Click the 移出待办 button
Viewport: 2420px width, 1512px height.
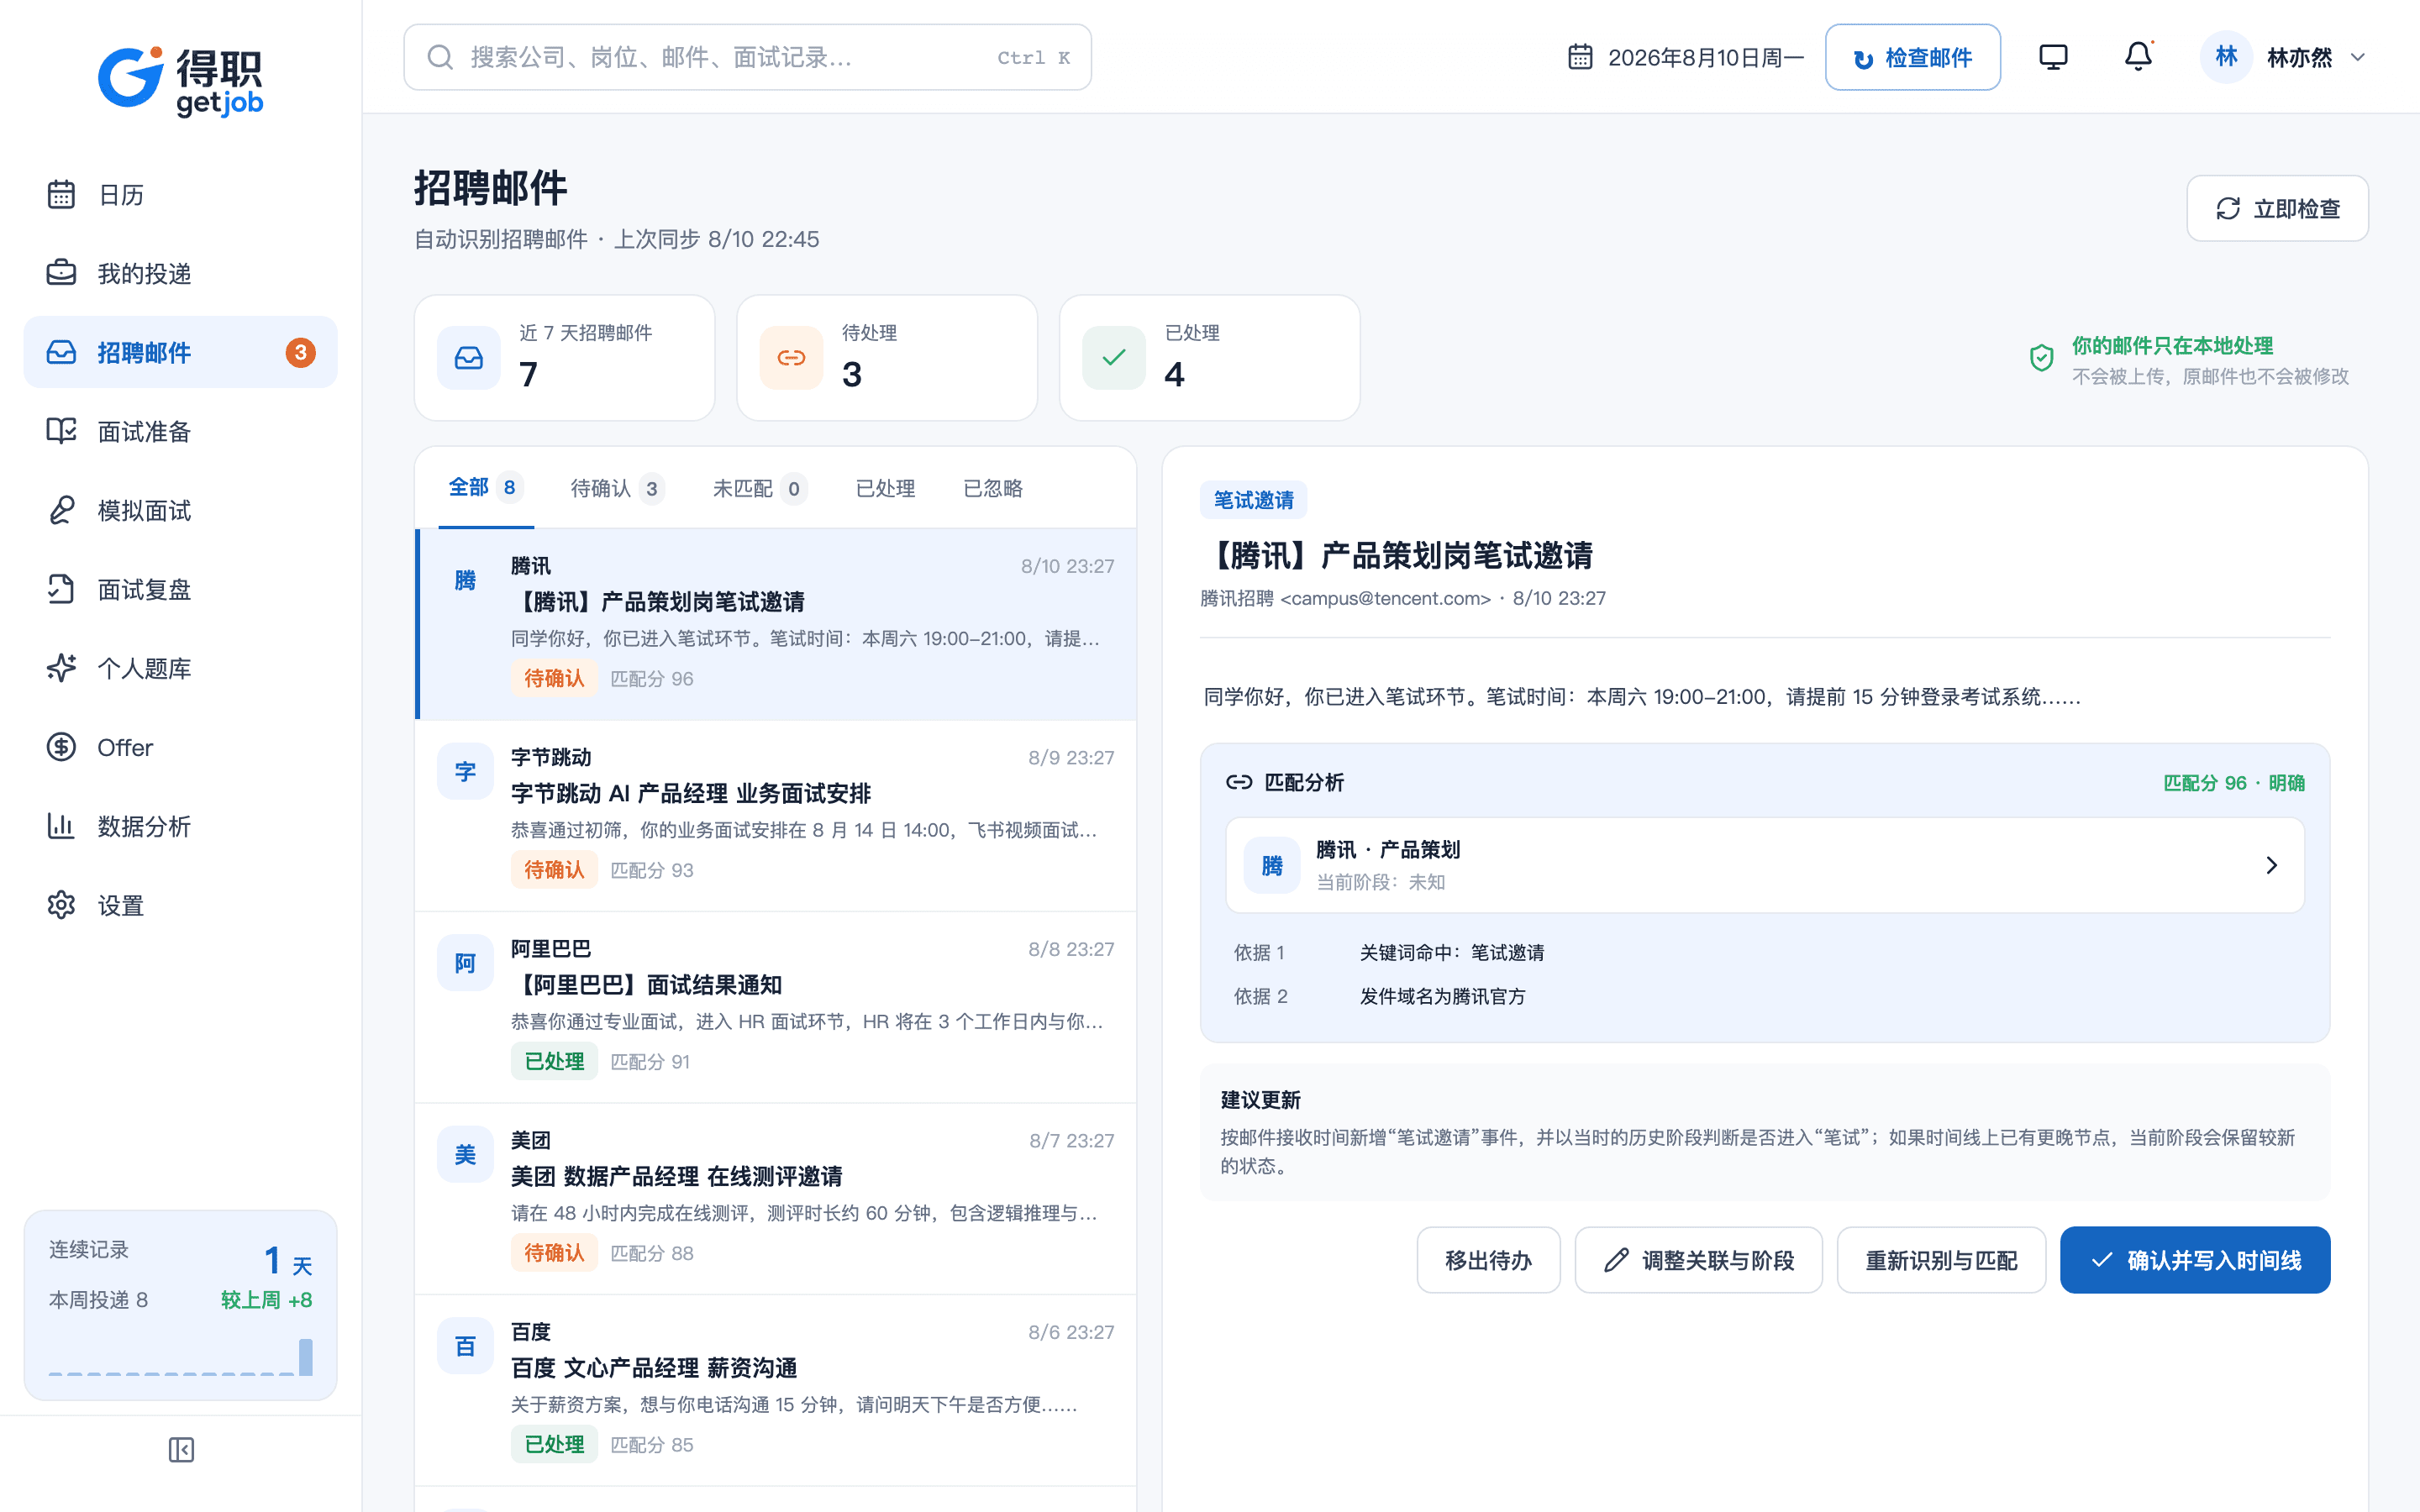pyautogui.click(x=1488, y=1260)
